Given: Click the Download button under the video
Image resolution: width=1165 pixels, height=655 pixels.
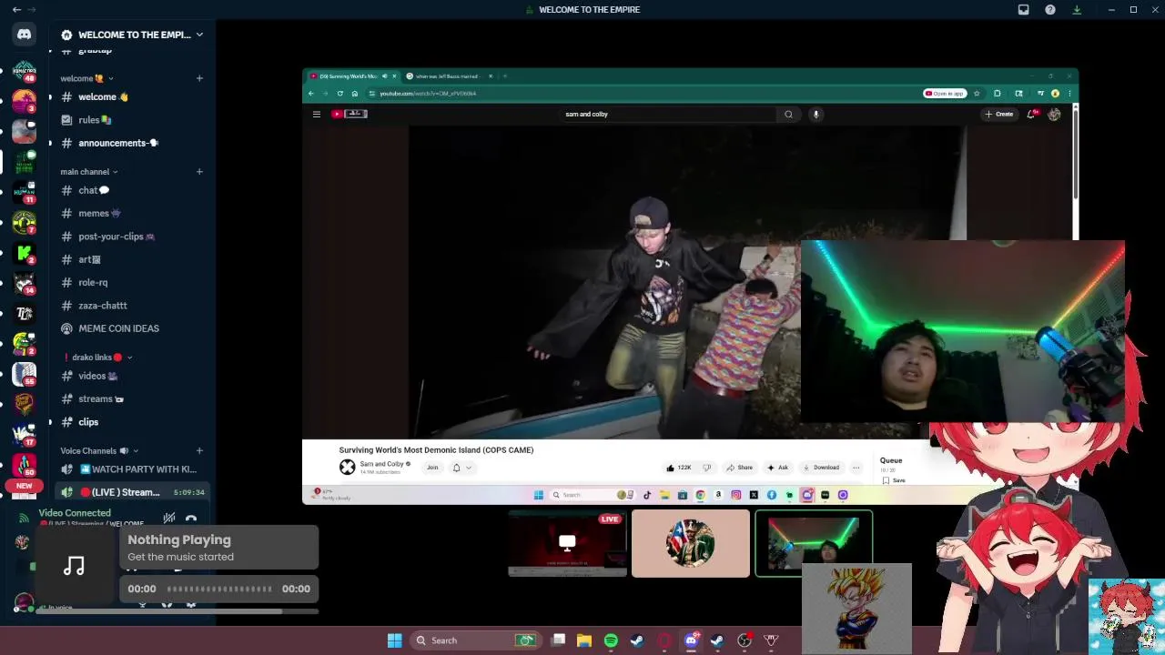Looking at the screenshot, I should [821, 468].
